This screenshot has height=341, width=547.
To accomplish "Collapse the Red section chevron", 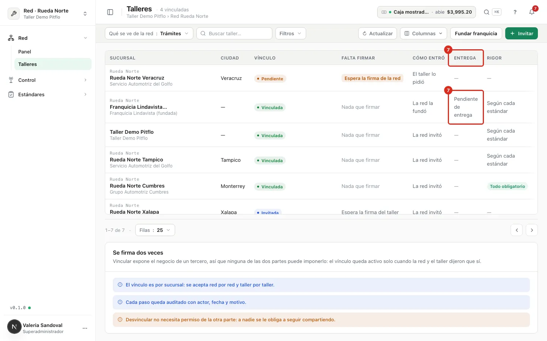I will click(85, 38).
